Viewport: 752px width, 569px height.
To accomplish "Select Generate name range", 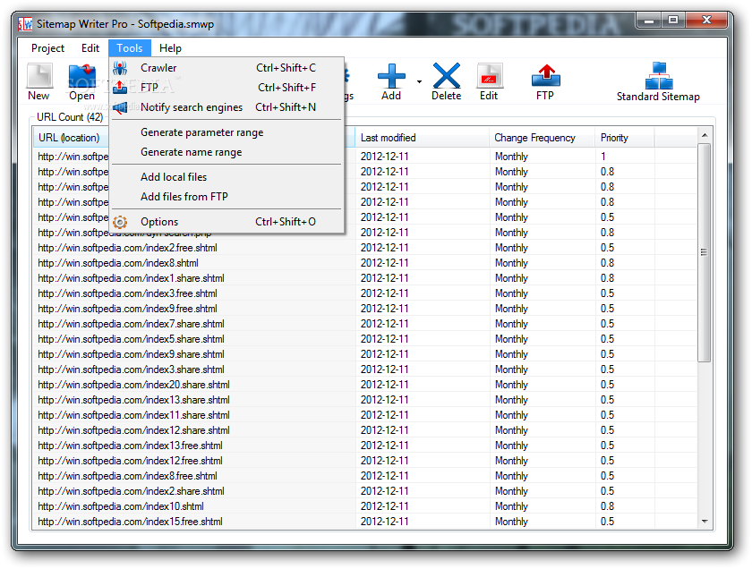I will tap(226, 152).
